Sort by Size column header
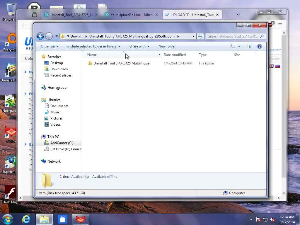The image size is (300, 225). click(244, 55)
